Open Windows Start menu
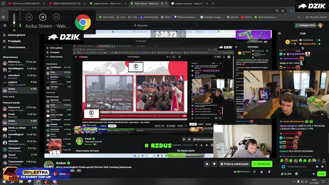This screenshot has height=185, width=329. click(x=4, y=182)
